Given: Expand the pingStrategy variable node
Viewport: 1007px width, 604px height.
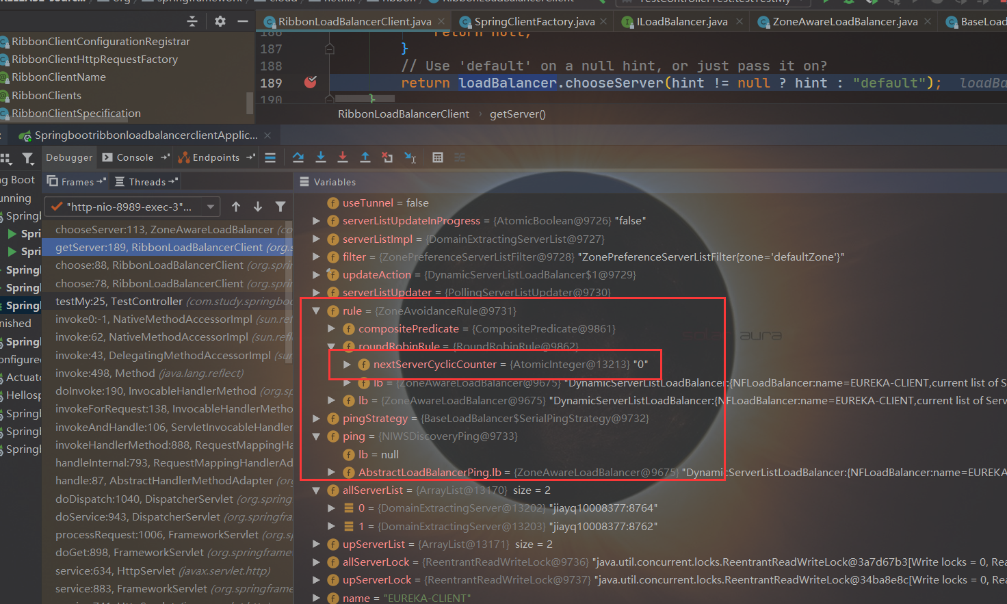Looking at the screenshot, I should point(316,418).
